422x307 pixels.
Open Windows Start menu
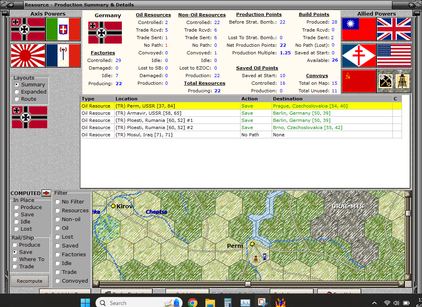coord(85,303)
